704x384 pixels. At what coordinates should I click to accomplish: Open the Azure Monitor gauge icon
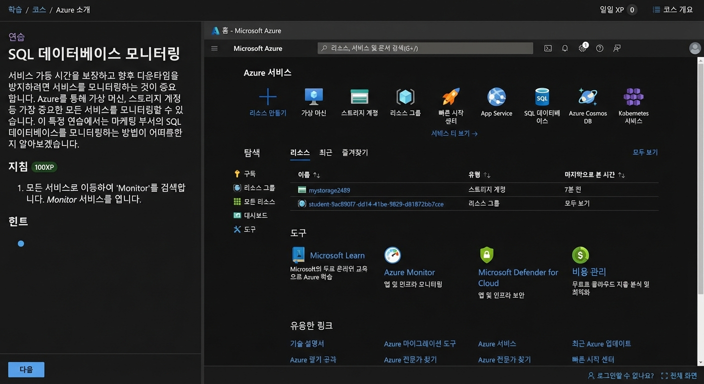point(392,255)
